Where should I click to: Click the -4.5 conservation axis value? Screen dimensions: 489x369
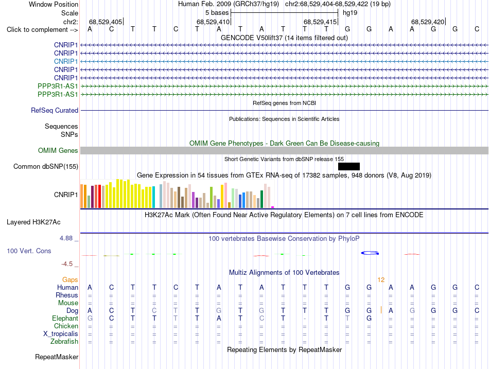67,264
